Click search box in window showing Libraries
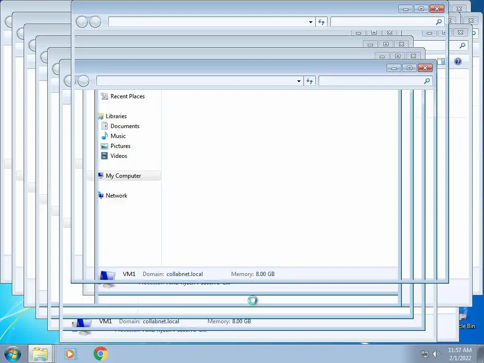Viewport: 484px width, 363px height. (x=375, y=81)
